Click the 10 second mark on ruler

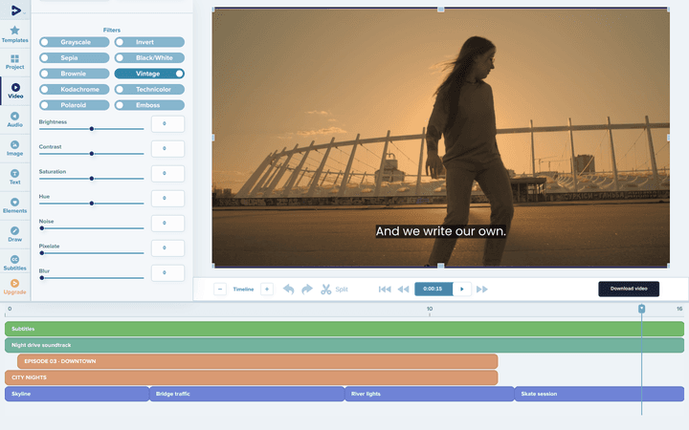(x=430, y=310)
